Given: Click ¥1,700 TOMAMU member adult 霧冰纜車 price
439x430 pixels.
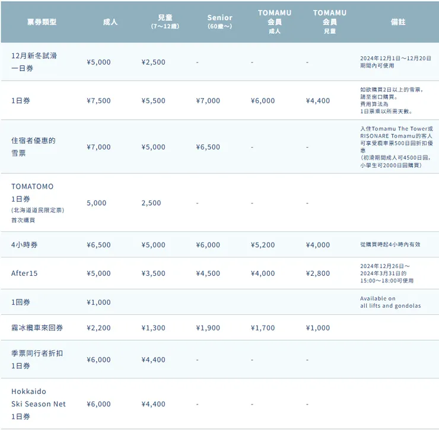Looking at the screenshot, I should point(263,328).
